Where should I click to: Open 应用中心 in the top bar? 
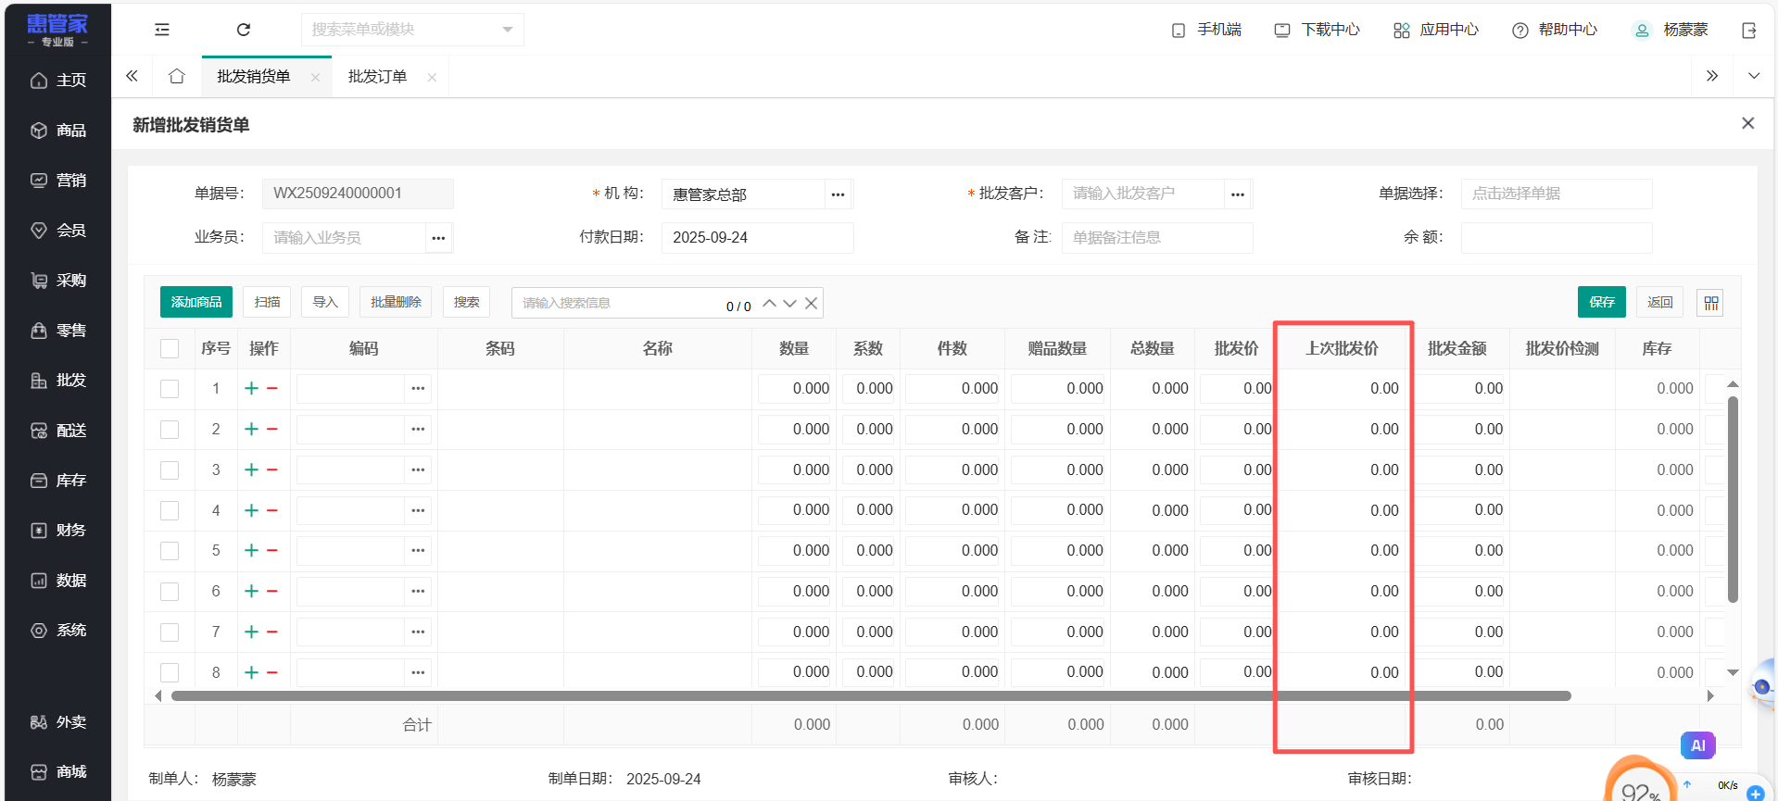click(1436, 30)
